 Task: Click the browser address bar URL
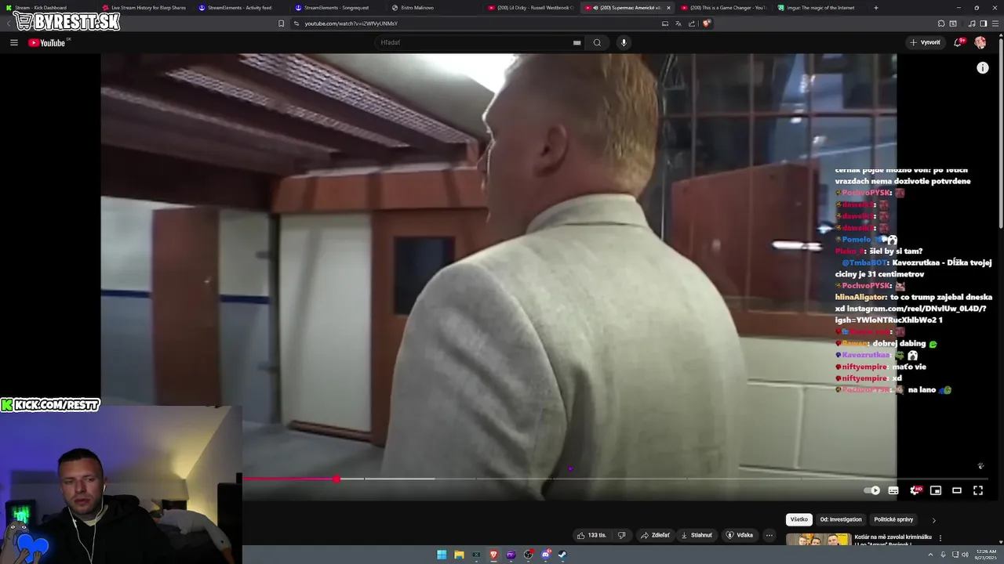point(351,23)
